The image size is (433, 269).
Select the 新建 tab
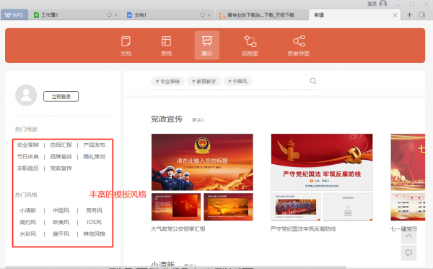click(355, 15)
